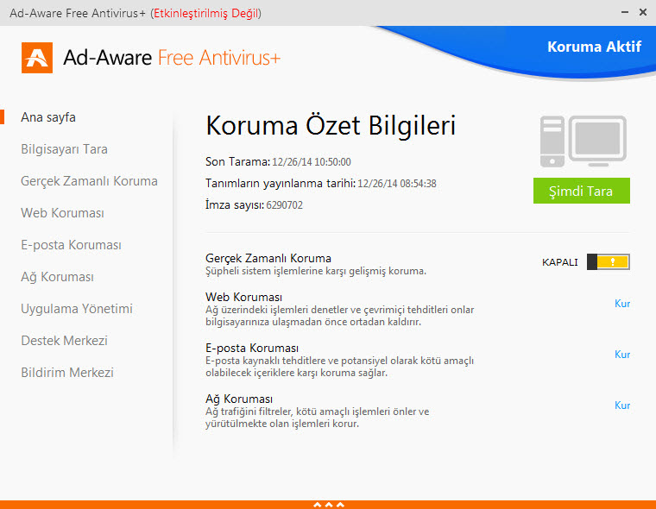Screen dimensions: 656x509
Task: Toggle the Gerçek Zamanlı Koruma switch
Action: pyautogui.click(x=608, y=261)
